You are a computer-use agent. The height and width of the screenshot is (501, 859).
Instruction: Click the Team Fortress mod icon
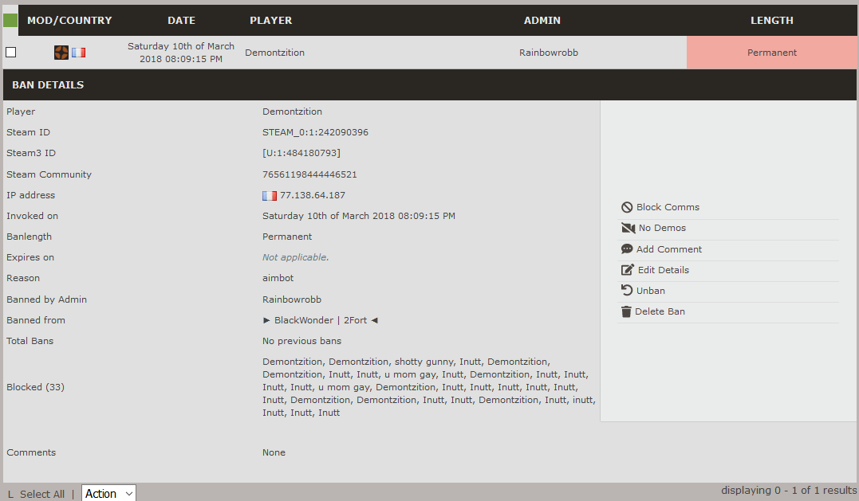click(61, 53)
